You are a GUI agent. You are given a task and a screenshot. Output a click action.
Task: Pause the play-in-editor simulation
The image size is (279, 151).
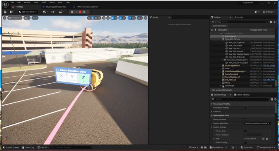pyautogui.click(x=72, y=12)
